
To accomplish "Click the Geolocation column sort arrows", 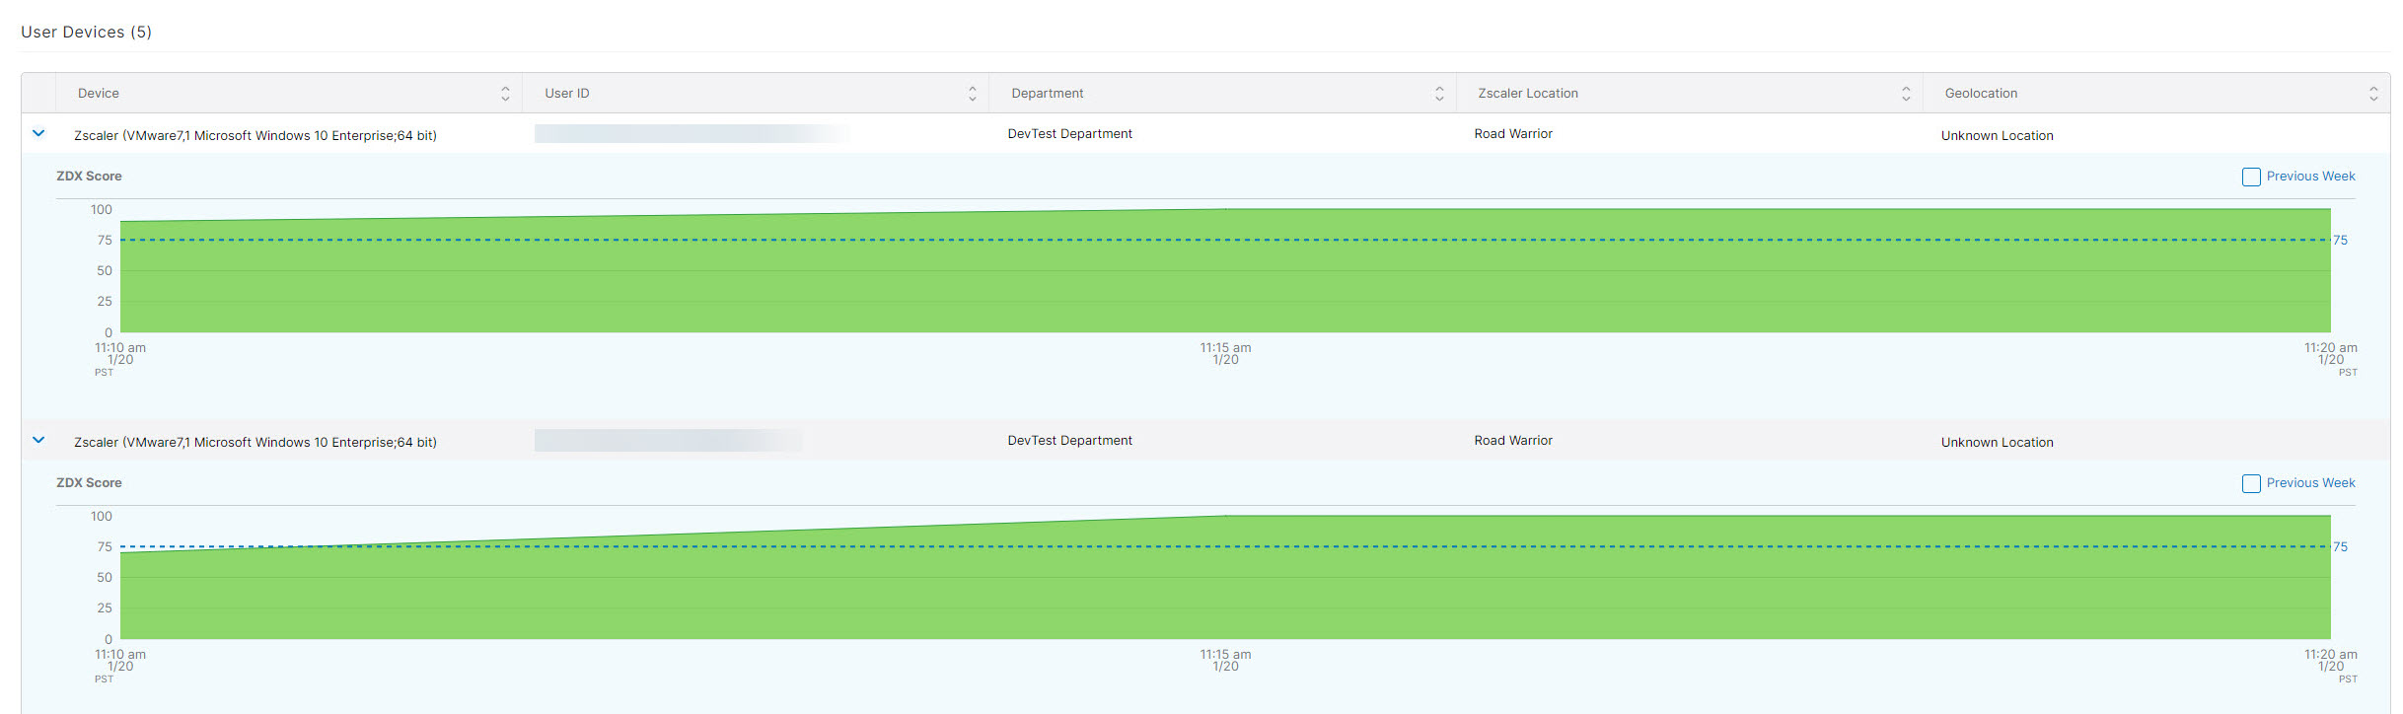I will tap(2372, 94).
